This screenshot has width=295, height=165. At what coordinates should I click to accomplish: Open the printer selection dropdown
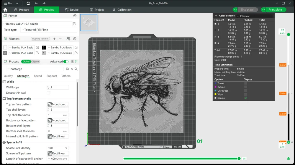point(38,24)
